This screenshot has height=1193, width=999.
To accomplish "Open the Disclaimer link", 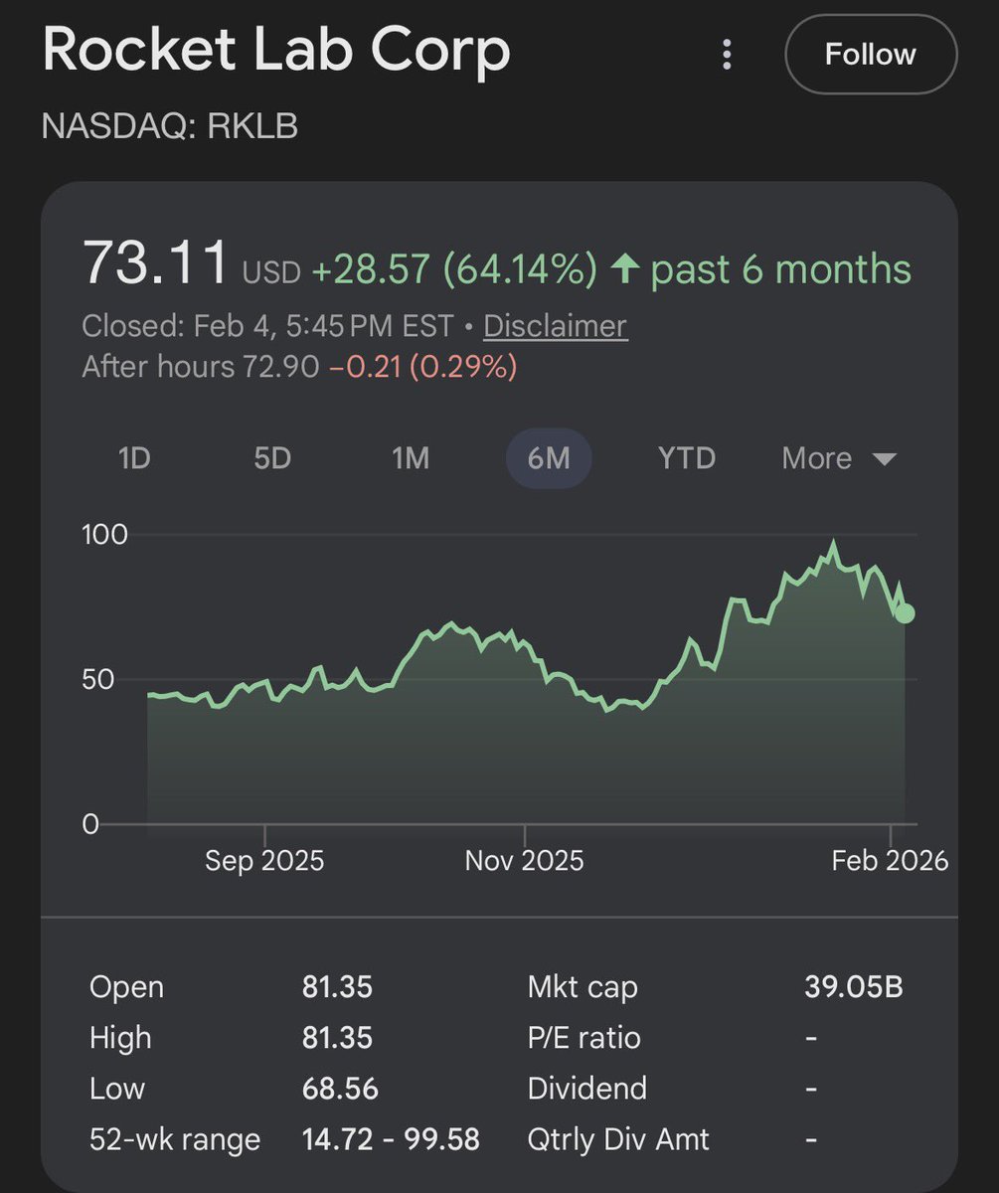I will tap(555, 326).
